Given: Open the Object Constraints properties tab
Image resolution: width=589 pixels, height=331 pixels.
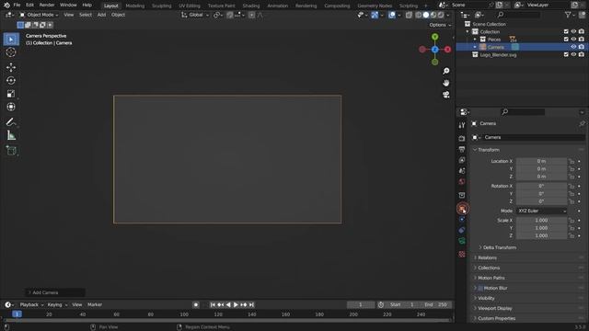Looking at the screenshot, I should pos(462,230).
